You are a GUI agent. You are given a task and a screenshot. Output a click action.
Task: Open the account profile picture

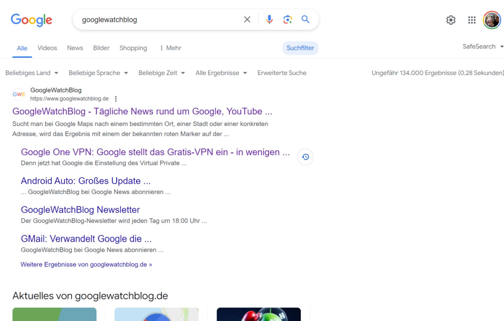click(x=492, y=20)
